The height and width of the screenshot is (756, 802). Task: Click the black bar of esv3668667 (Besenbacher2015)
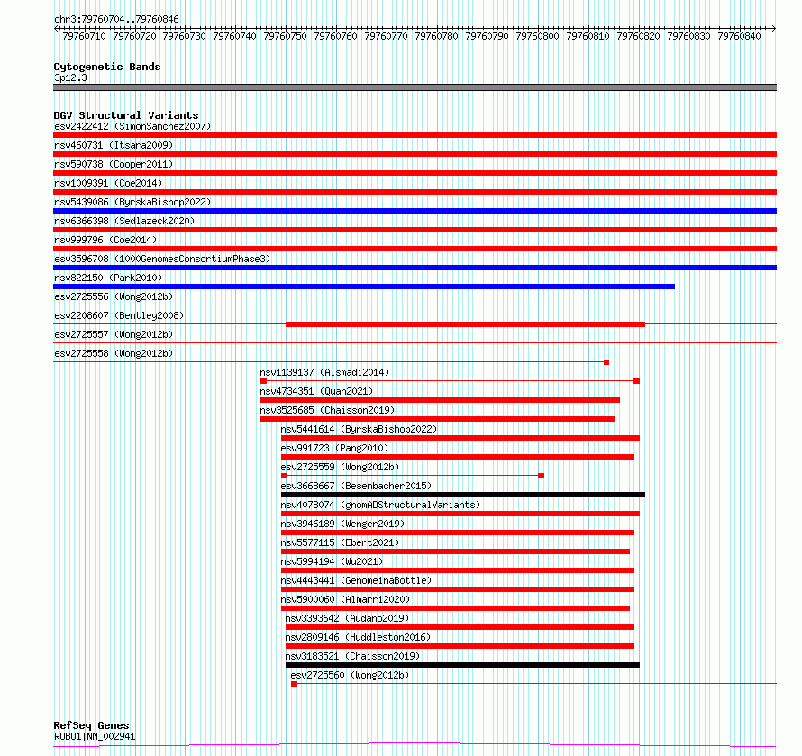tap(463, 495)
